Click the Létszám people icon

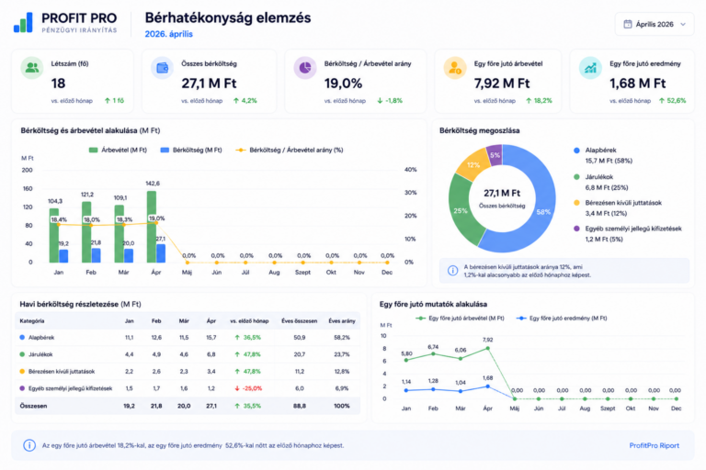coord(32,68)
